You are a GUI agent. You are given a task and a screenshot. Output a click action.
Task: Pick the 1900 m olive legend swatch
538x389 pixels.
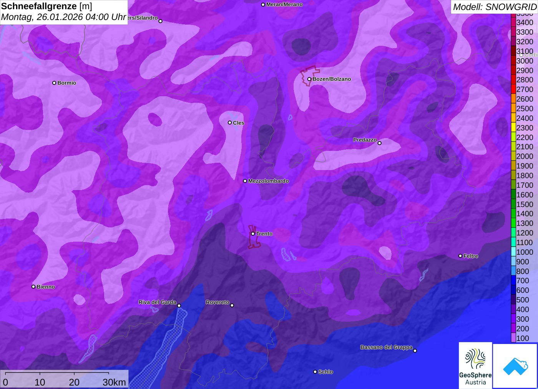[513, 166]
